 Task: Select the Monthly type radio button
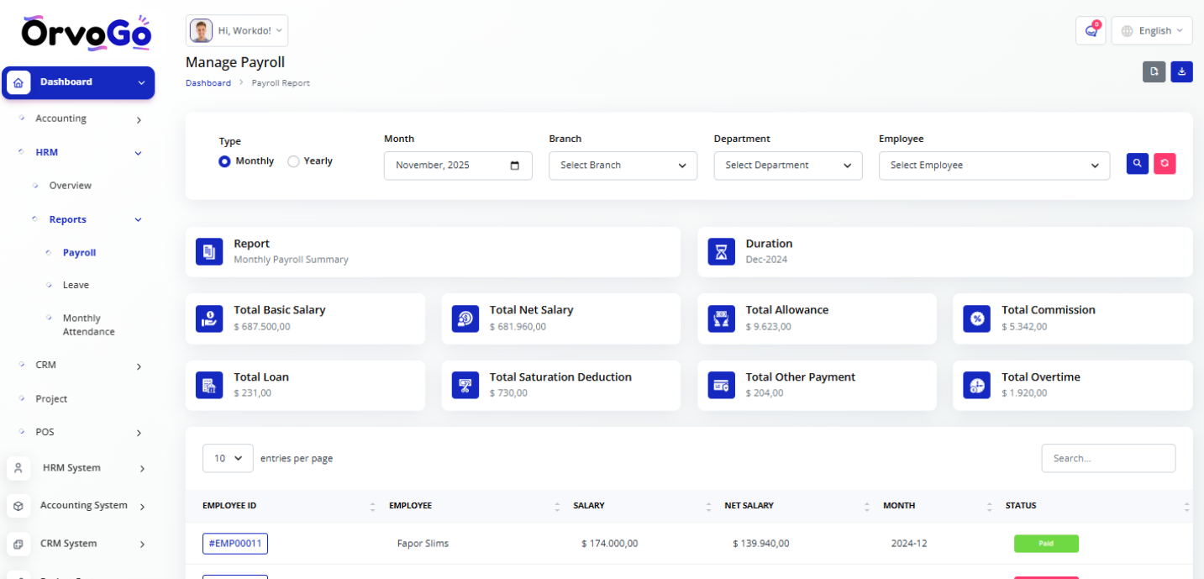[224, 161]
